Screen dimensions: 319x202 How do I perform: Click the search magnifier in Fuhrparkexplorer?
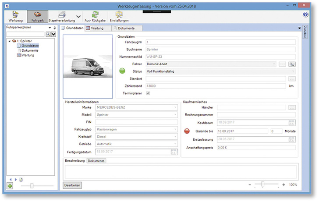(47, 34)
